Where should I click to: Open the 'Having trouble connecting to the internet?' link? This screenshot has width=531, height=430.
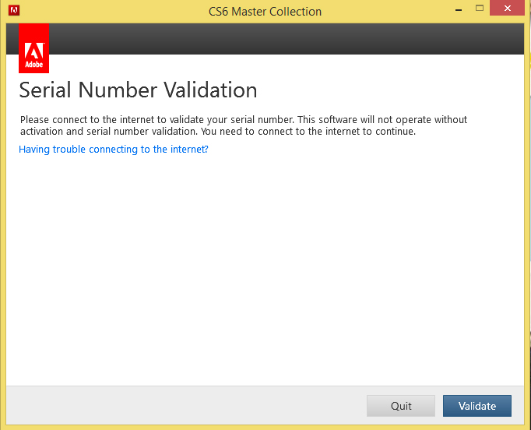tap(114, 149)
